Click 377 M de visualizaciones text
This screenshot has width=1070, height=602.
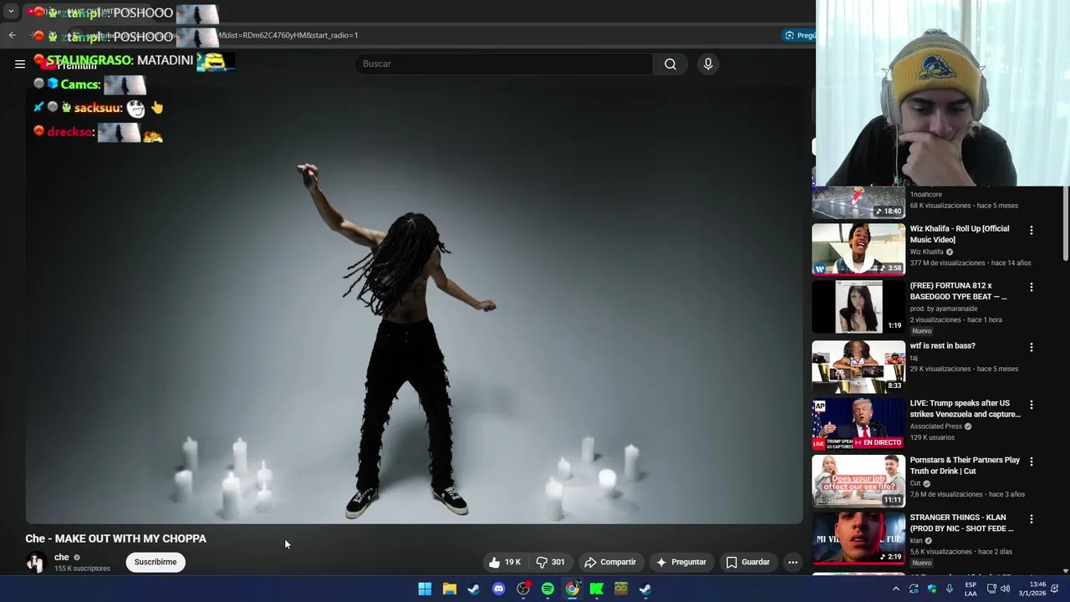coord(948,263)
